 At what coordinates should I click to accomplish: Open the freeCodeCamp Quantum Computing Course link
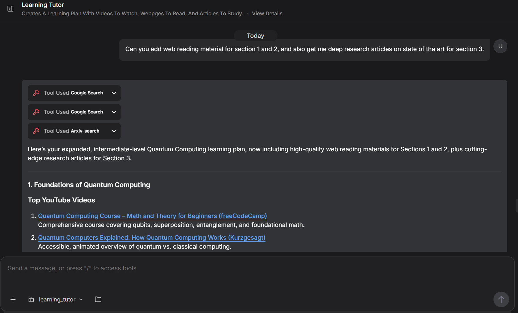[x=152, y=216]
